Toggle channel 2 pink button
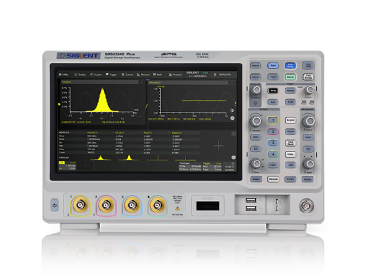The image size is (366, 275). 273,132
